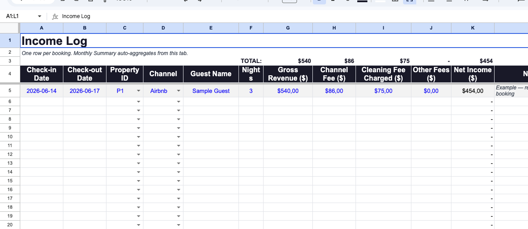
Task: Click the Name Box showing A1:L1
Action: [20, 16]
